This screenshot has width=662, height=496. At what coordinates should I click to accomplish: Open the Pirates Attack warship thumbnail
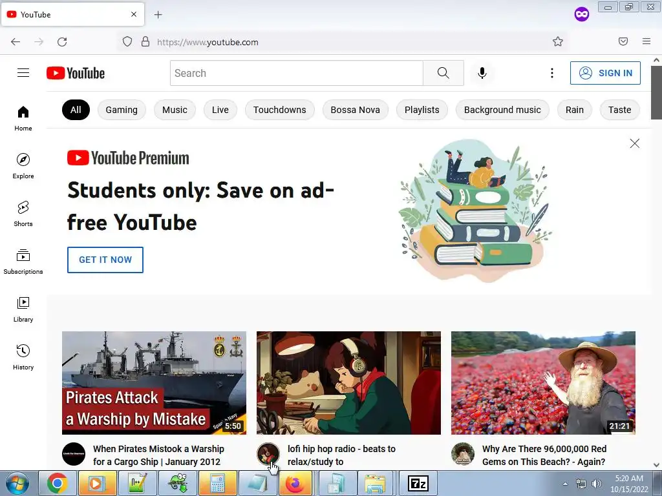pyautogui.click(x=154, y=383)
